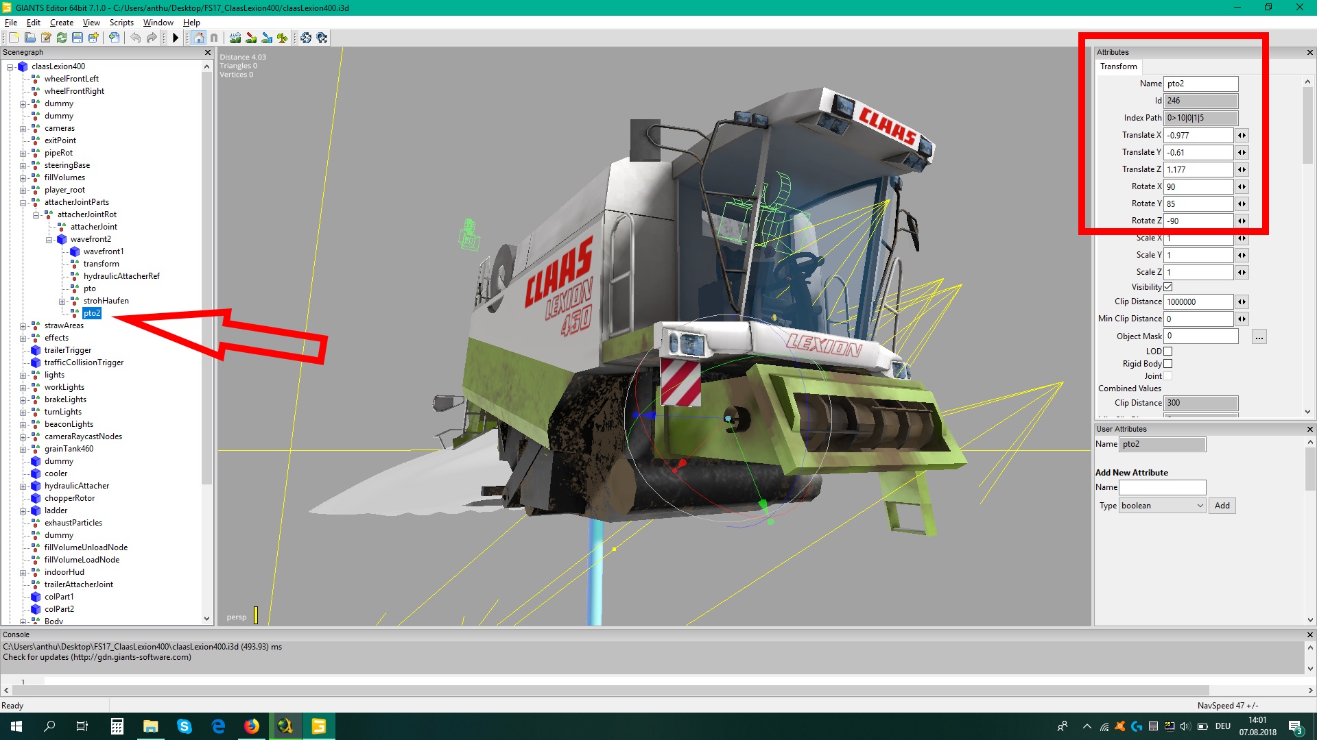Open the Object Mask ellipsis button
Image resolution: width=1317 pixels, height=740 pixels.
point(1259,336)
